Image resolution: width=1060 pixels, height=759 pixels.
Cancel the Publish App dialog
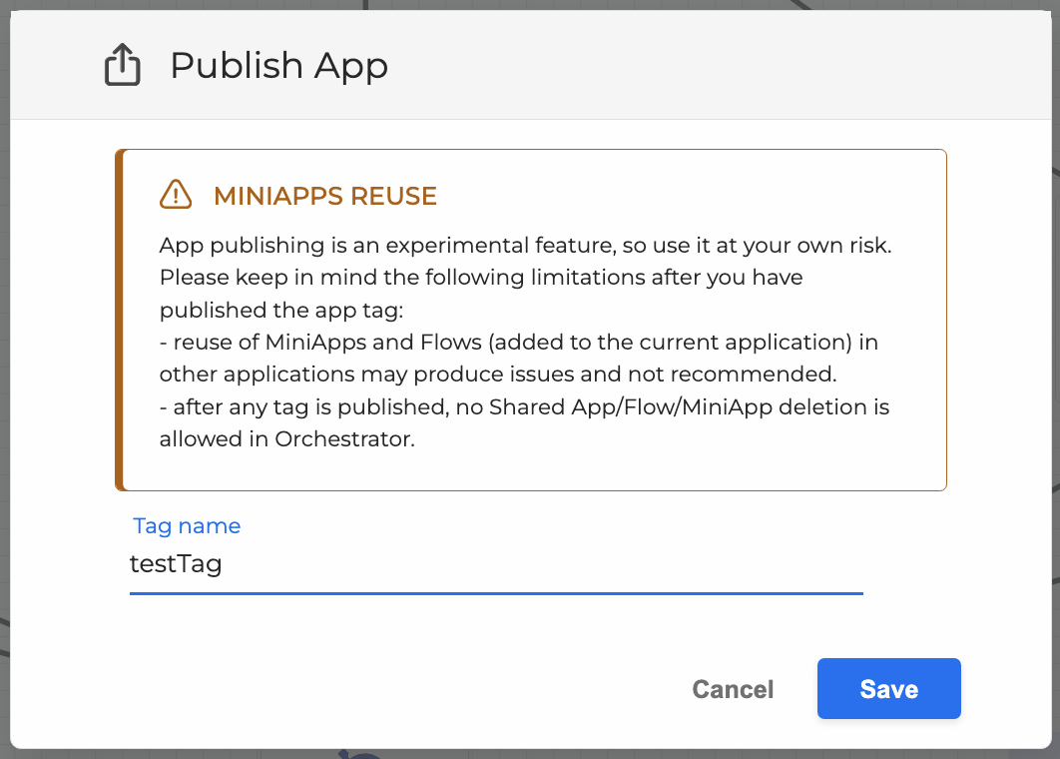733,689
